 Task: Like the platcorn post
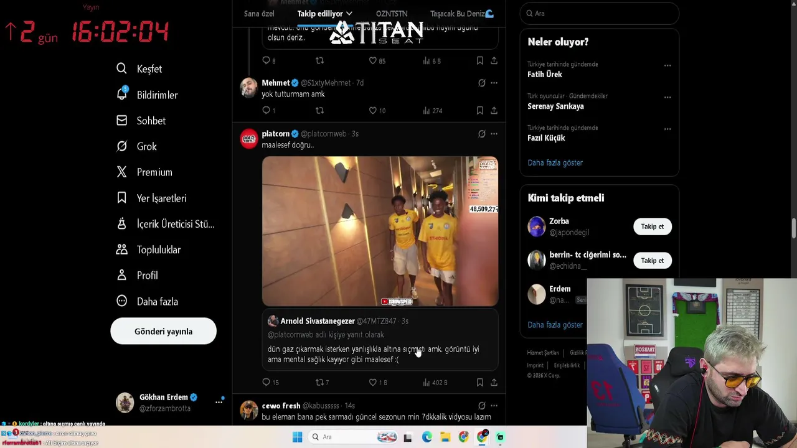coord(377,382)
